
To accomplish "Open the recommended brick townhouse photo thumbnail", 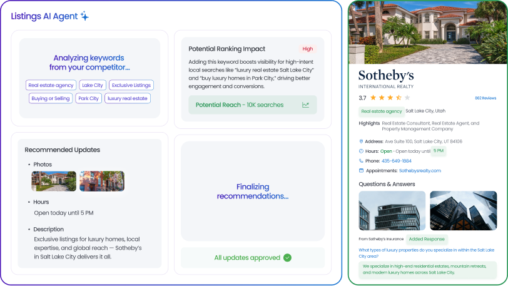I will (x=102, y=181).
